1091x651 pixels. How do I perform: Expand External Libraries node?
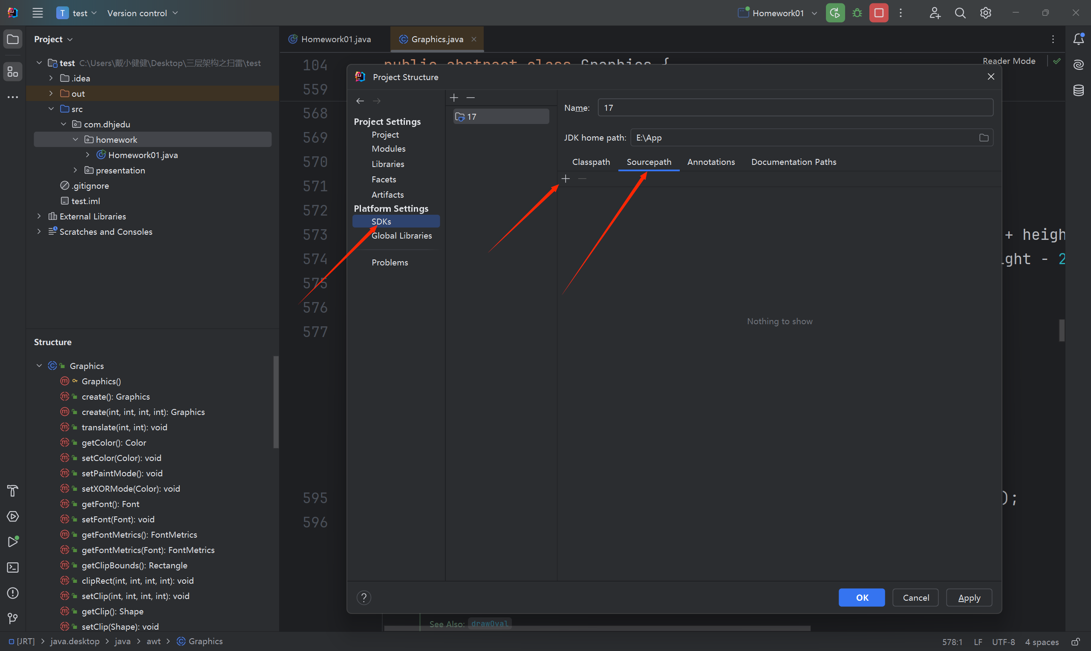point(39,216)
